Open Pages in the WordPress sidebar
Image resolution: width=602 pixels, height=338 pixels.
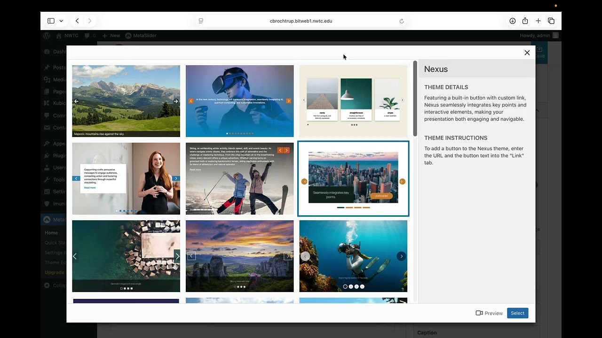(x=54, y=92)
